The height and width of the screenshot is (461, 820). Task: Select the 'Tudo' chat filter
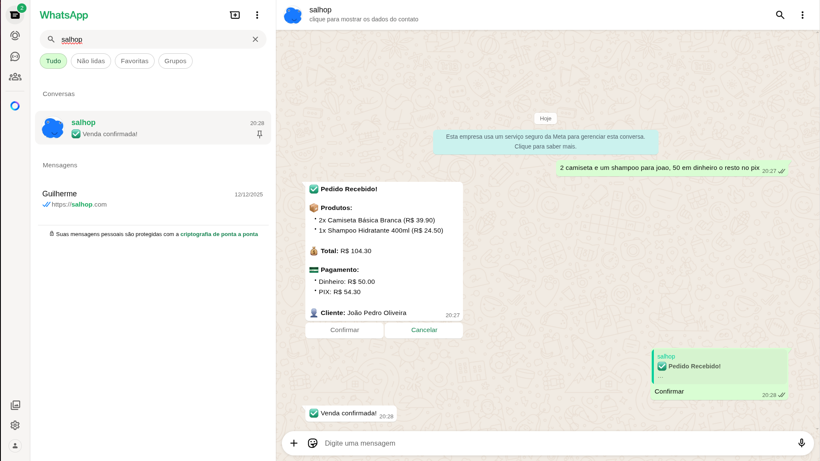click(53, 61)
